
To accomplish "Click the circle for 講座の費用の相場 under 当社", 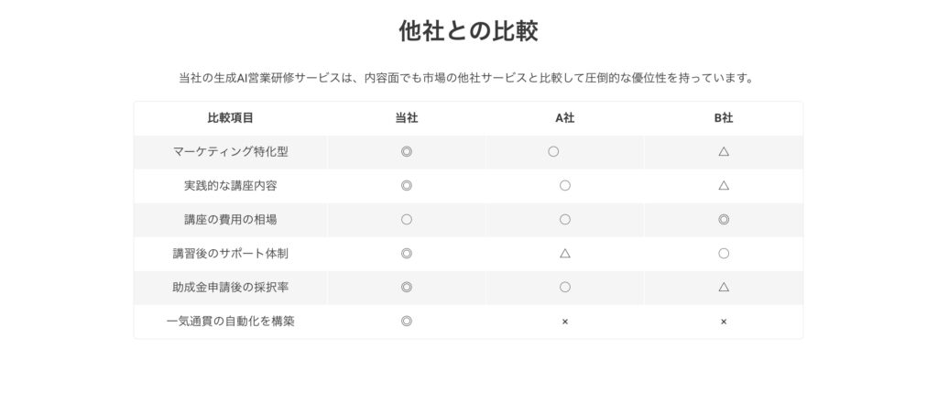I will pyautogui.click(x=406, y=220).
